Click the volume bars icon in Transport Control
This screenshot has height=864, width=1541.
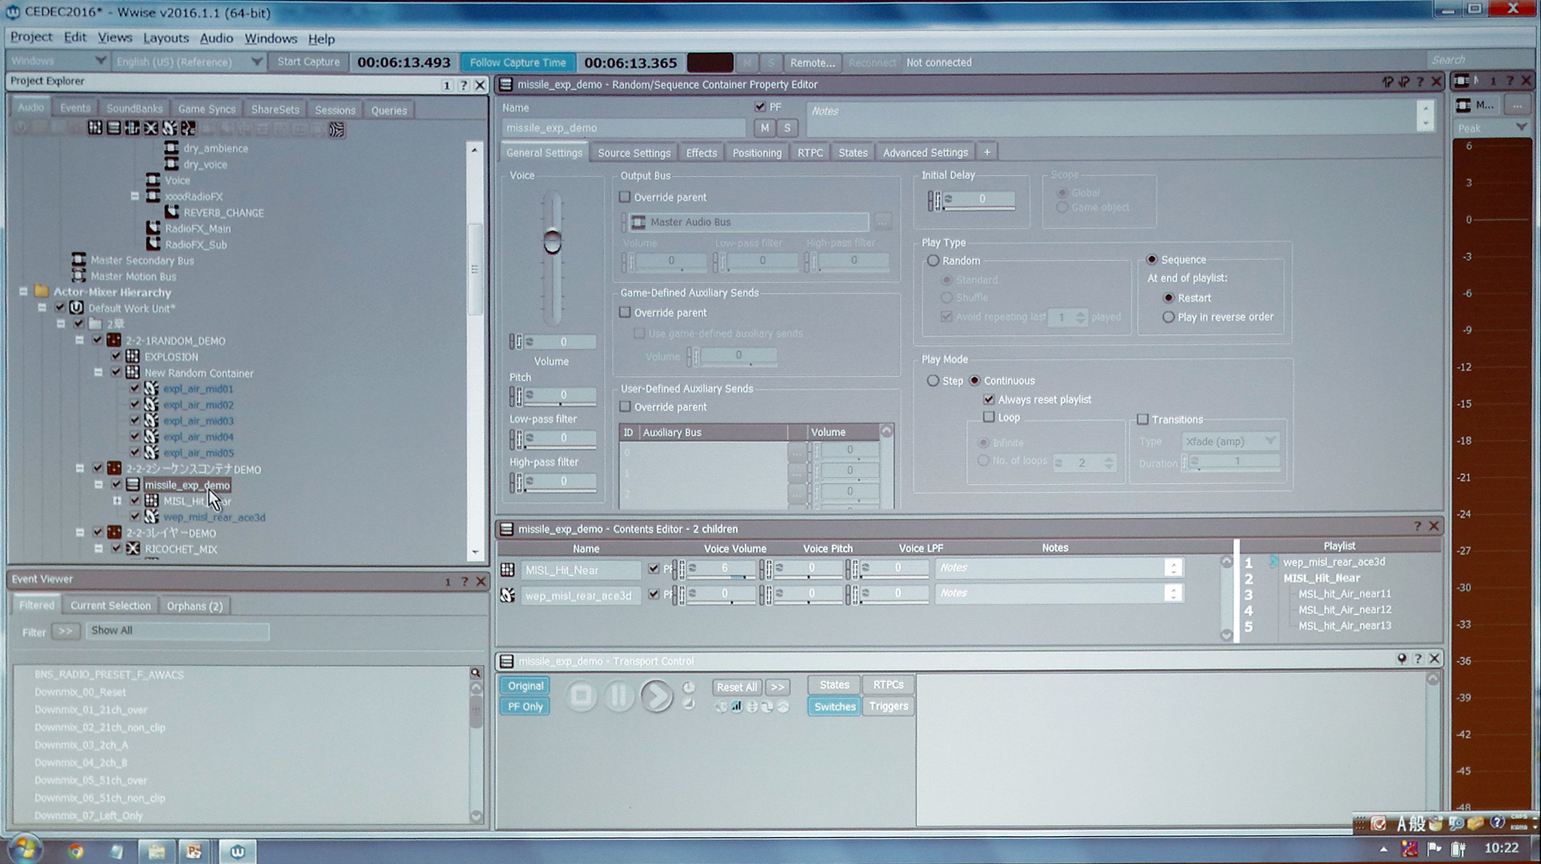pyautogui.click(x=736, y=707)
